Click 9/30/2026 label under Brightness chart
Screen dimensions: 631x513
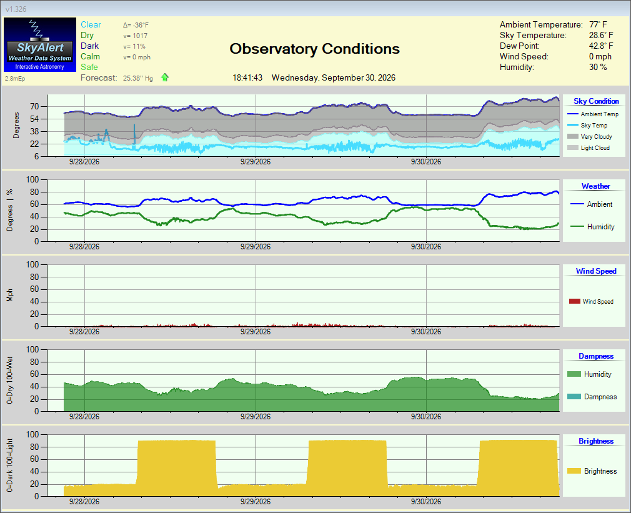click(x=425, y=502)
